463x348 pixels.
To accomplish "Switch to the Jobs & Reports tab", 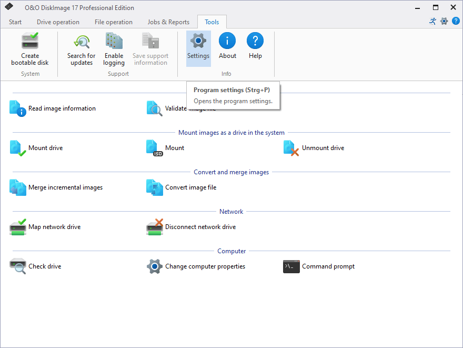I will (168, 22).
